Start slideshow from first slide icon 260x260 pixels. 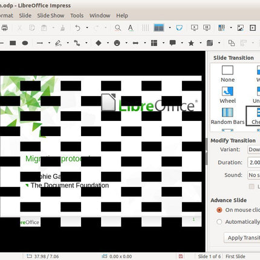click(194, 28)
